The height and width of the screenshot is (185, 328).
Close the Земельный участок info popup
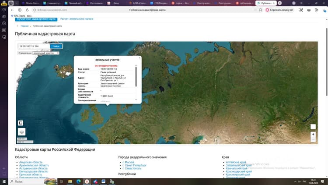140,58
